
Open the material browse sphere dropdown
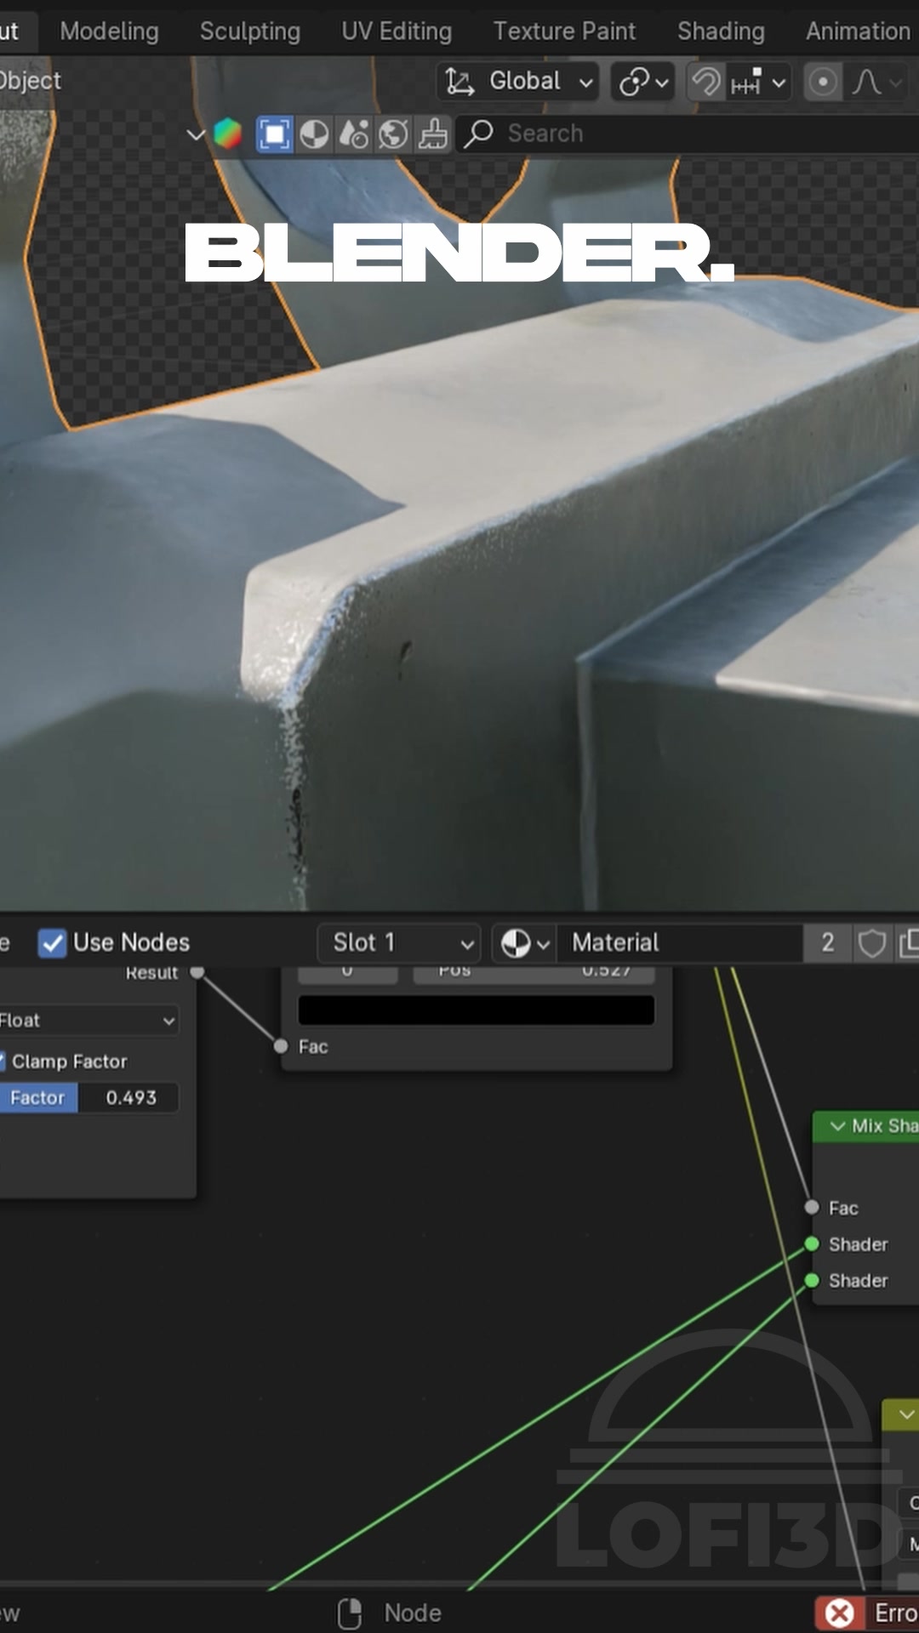[x=524, y=943]
